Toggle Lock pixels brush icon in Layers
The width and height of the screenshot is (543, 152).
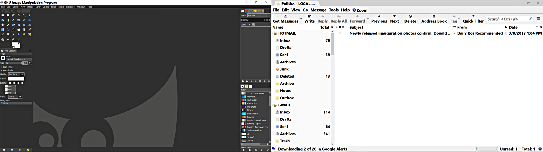(x=249, y=24)
